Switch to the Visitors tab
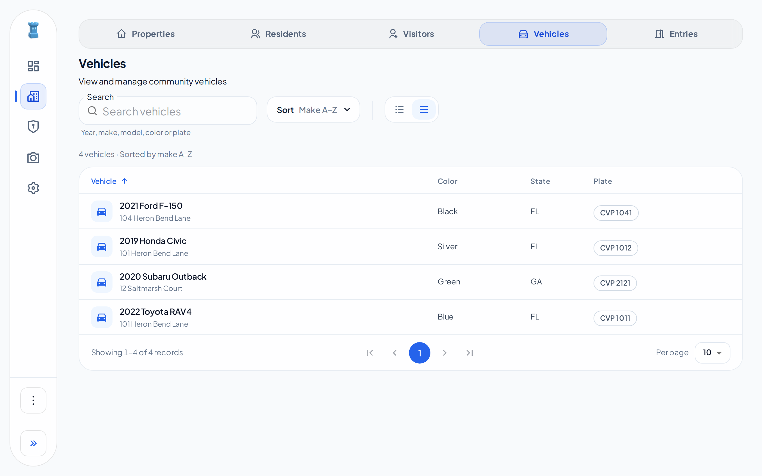This screenshot has width=762, height=476. (x=411, y=34)
